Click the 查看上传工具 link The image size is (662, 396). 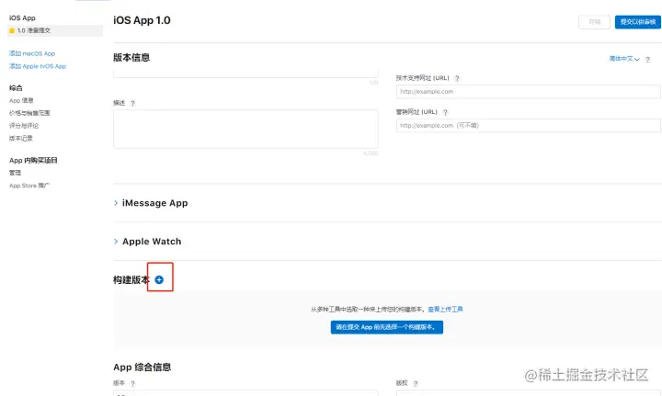(x=445, y=309)
